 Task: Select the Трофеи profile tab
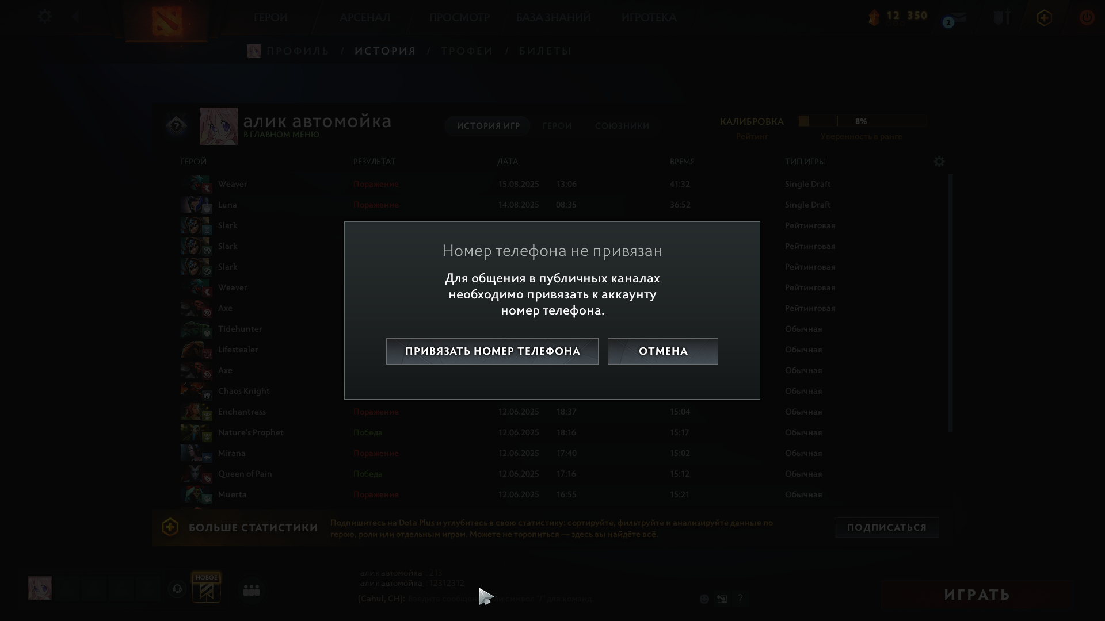pyautogui.click(x=467, y=51)
